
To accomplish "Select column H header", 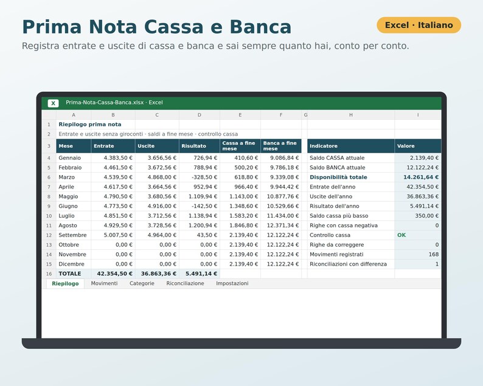I will (351, 115).
